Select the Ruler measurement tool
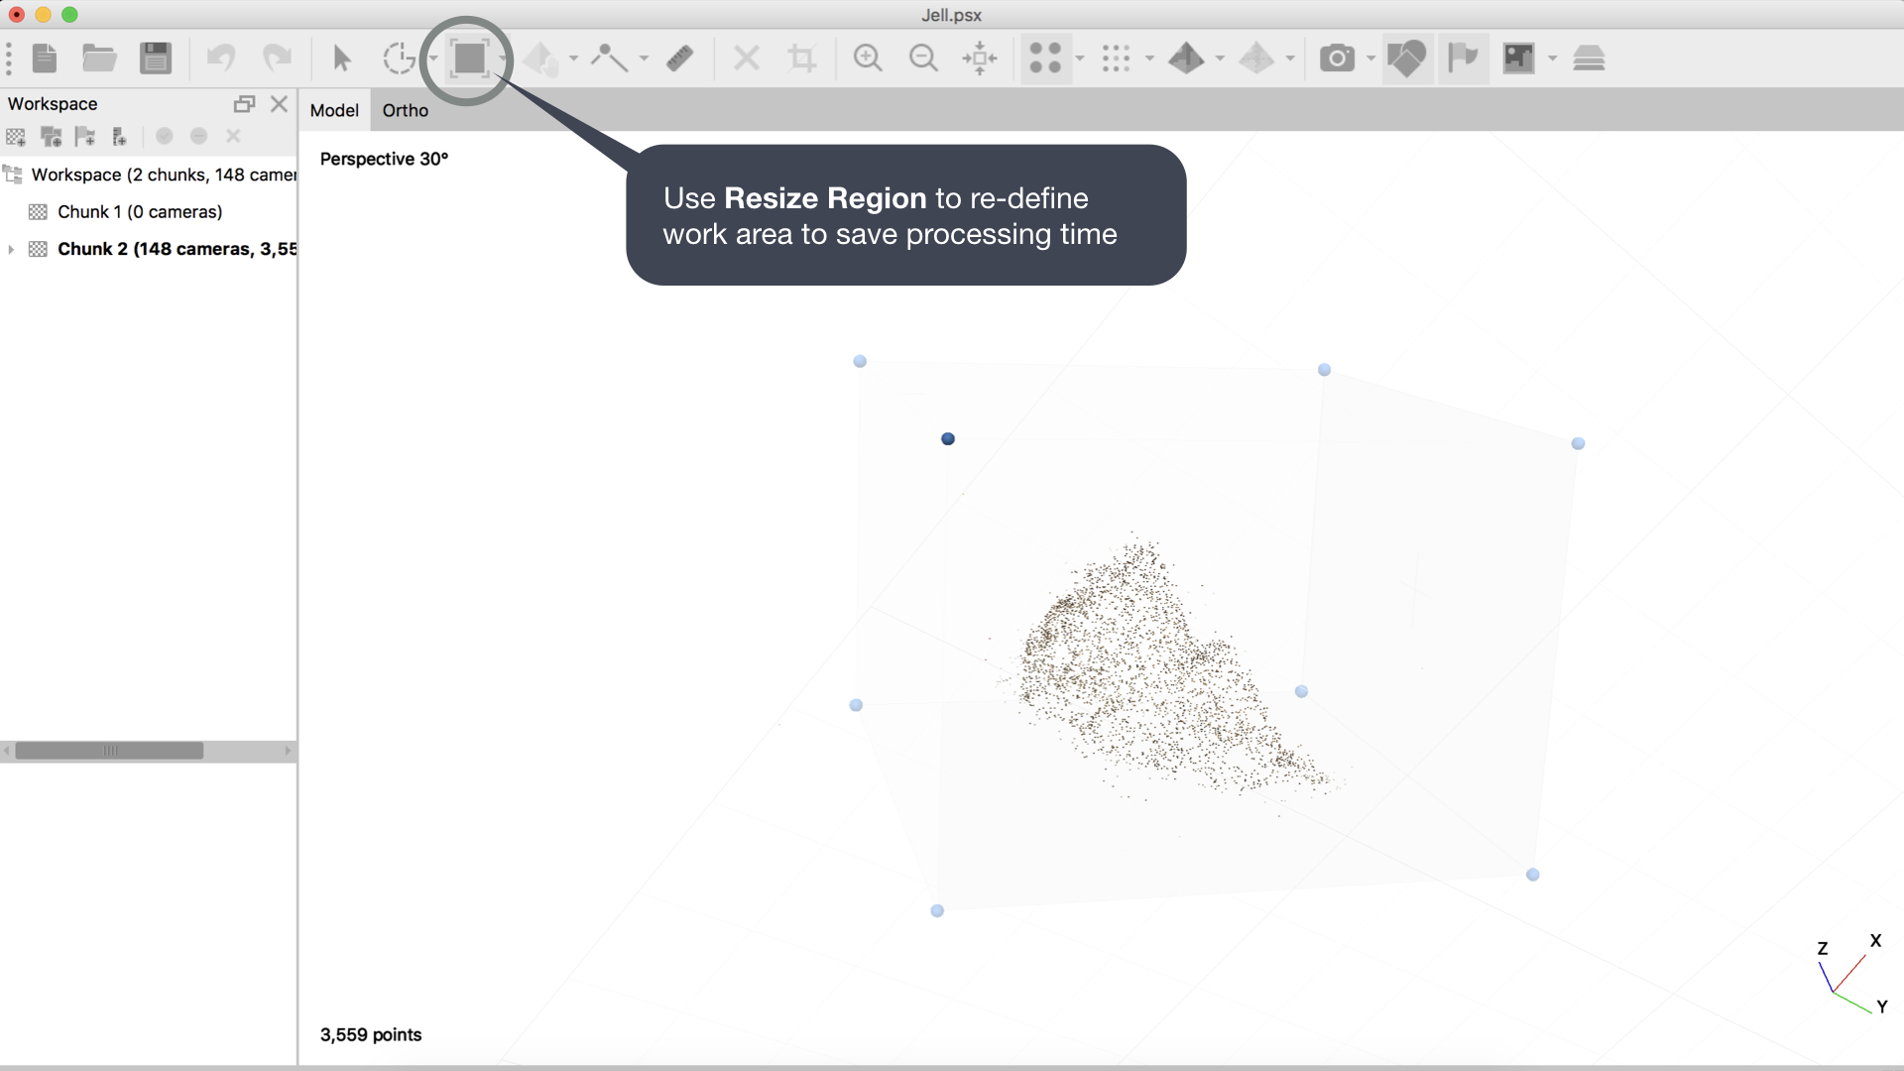Screen dimensions: 1904x1071 pyautogui.click(x=679, y=59)
